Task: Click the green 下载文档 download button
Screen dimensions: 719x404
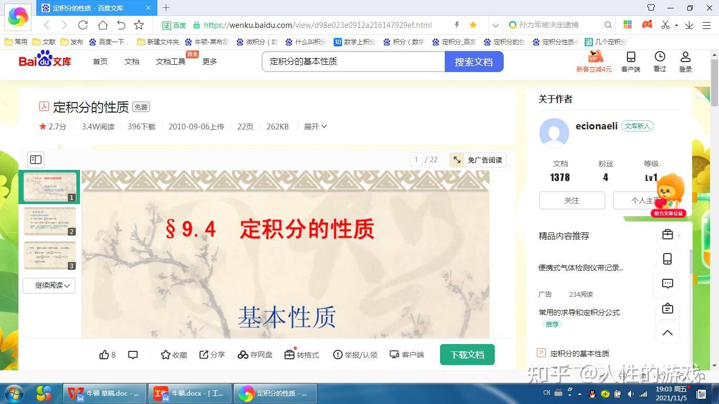Action: pos(466,355)
